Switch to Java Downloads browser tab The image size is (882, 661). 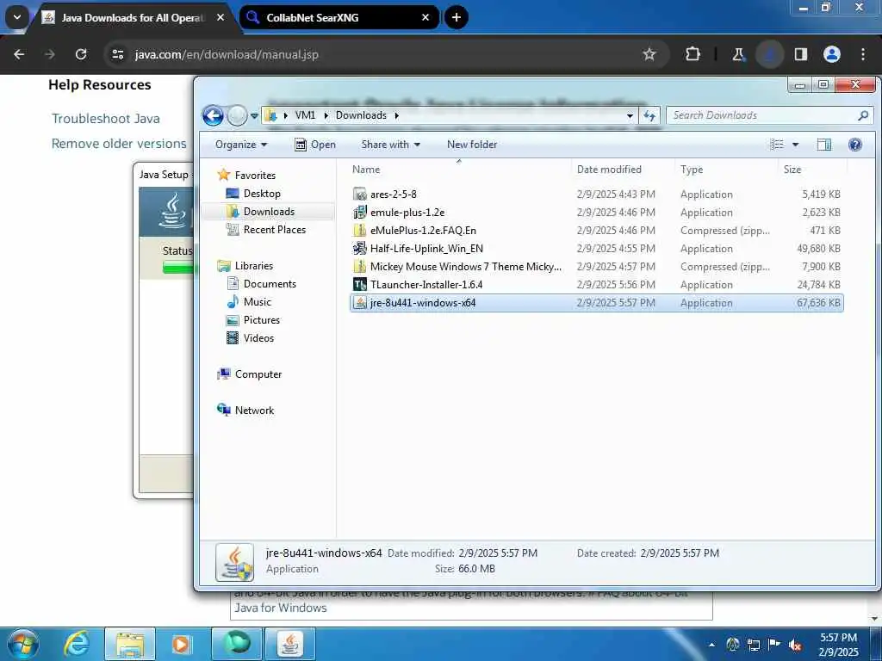coord(131,18)
